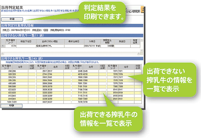The image size is (201, 139).
Task: Select row number 1 in the non-shippable cow list
Action: pyautogui.click(x=3, y=46)
